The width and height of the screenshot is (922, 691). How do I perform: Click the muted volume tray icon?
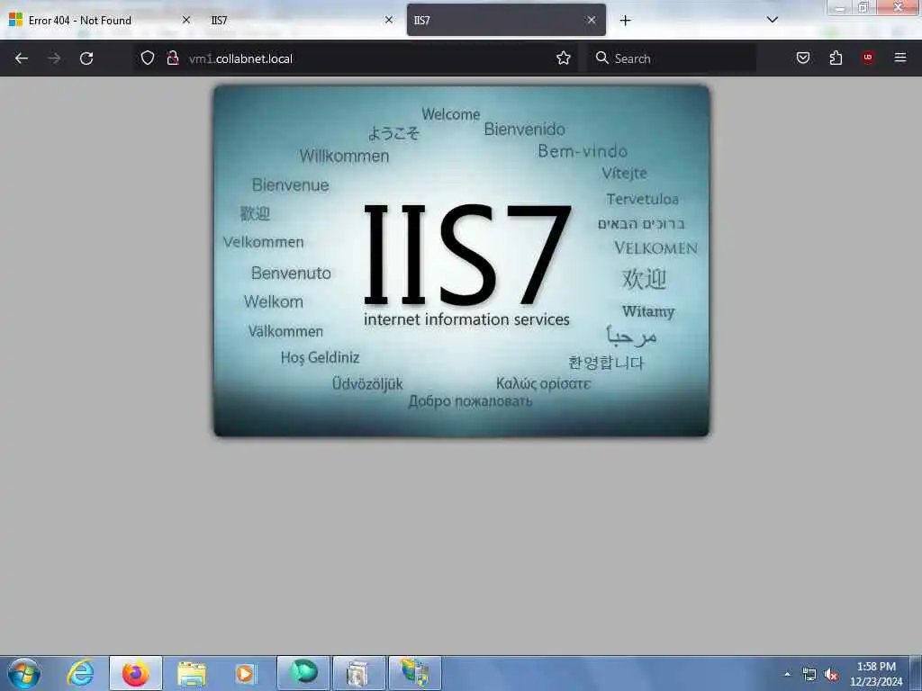pyautogui.click(x=831, y=675)
